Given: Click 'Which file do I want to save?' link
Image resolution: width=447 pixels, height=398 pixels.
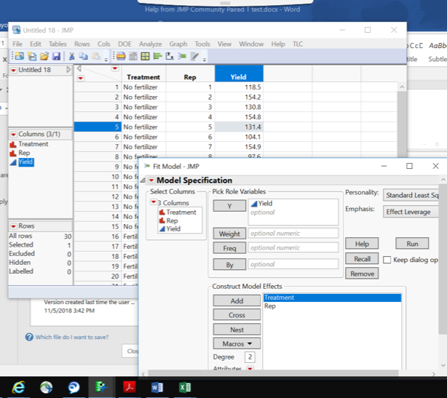Looking at the screenshot, I should [72, 337].
